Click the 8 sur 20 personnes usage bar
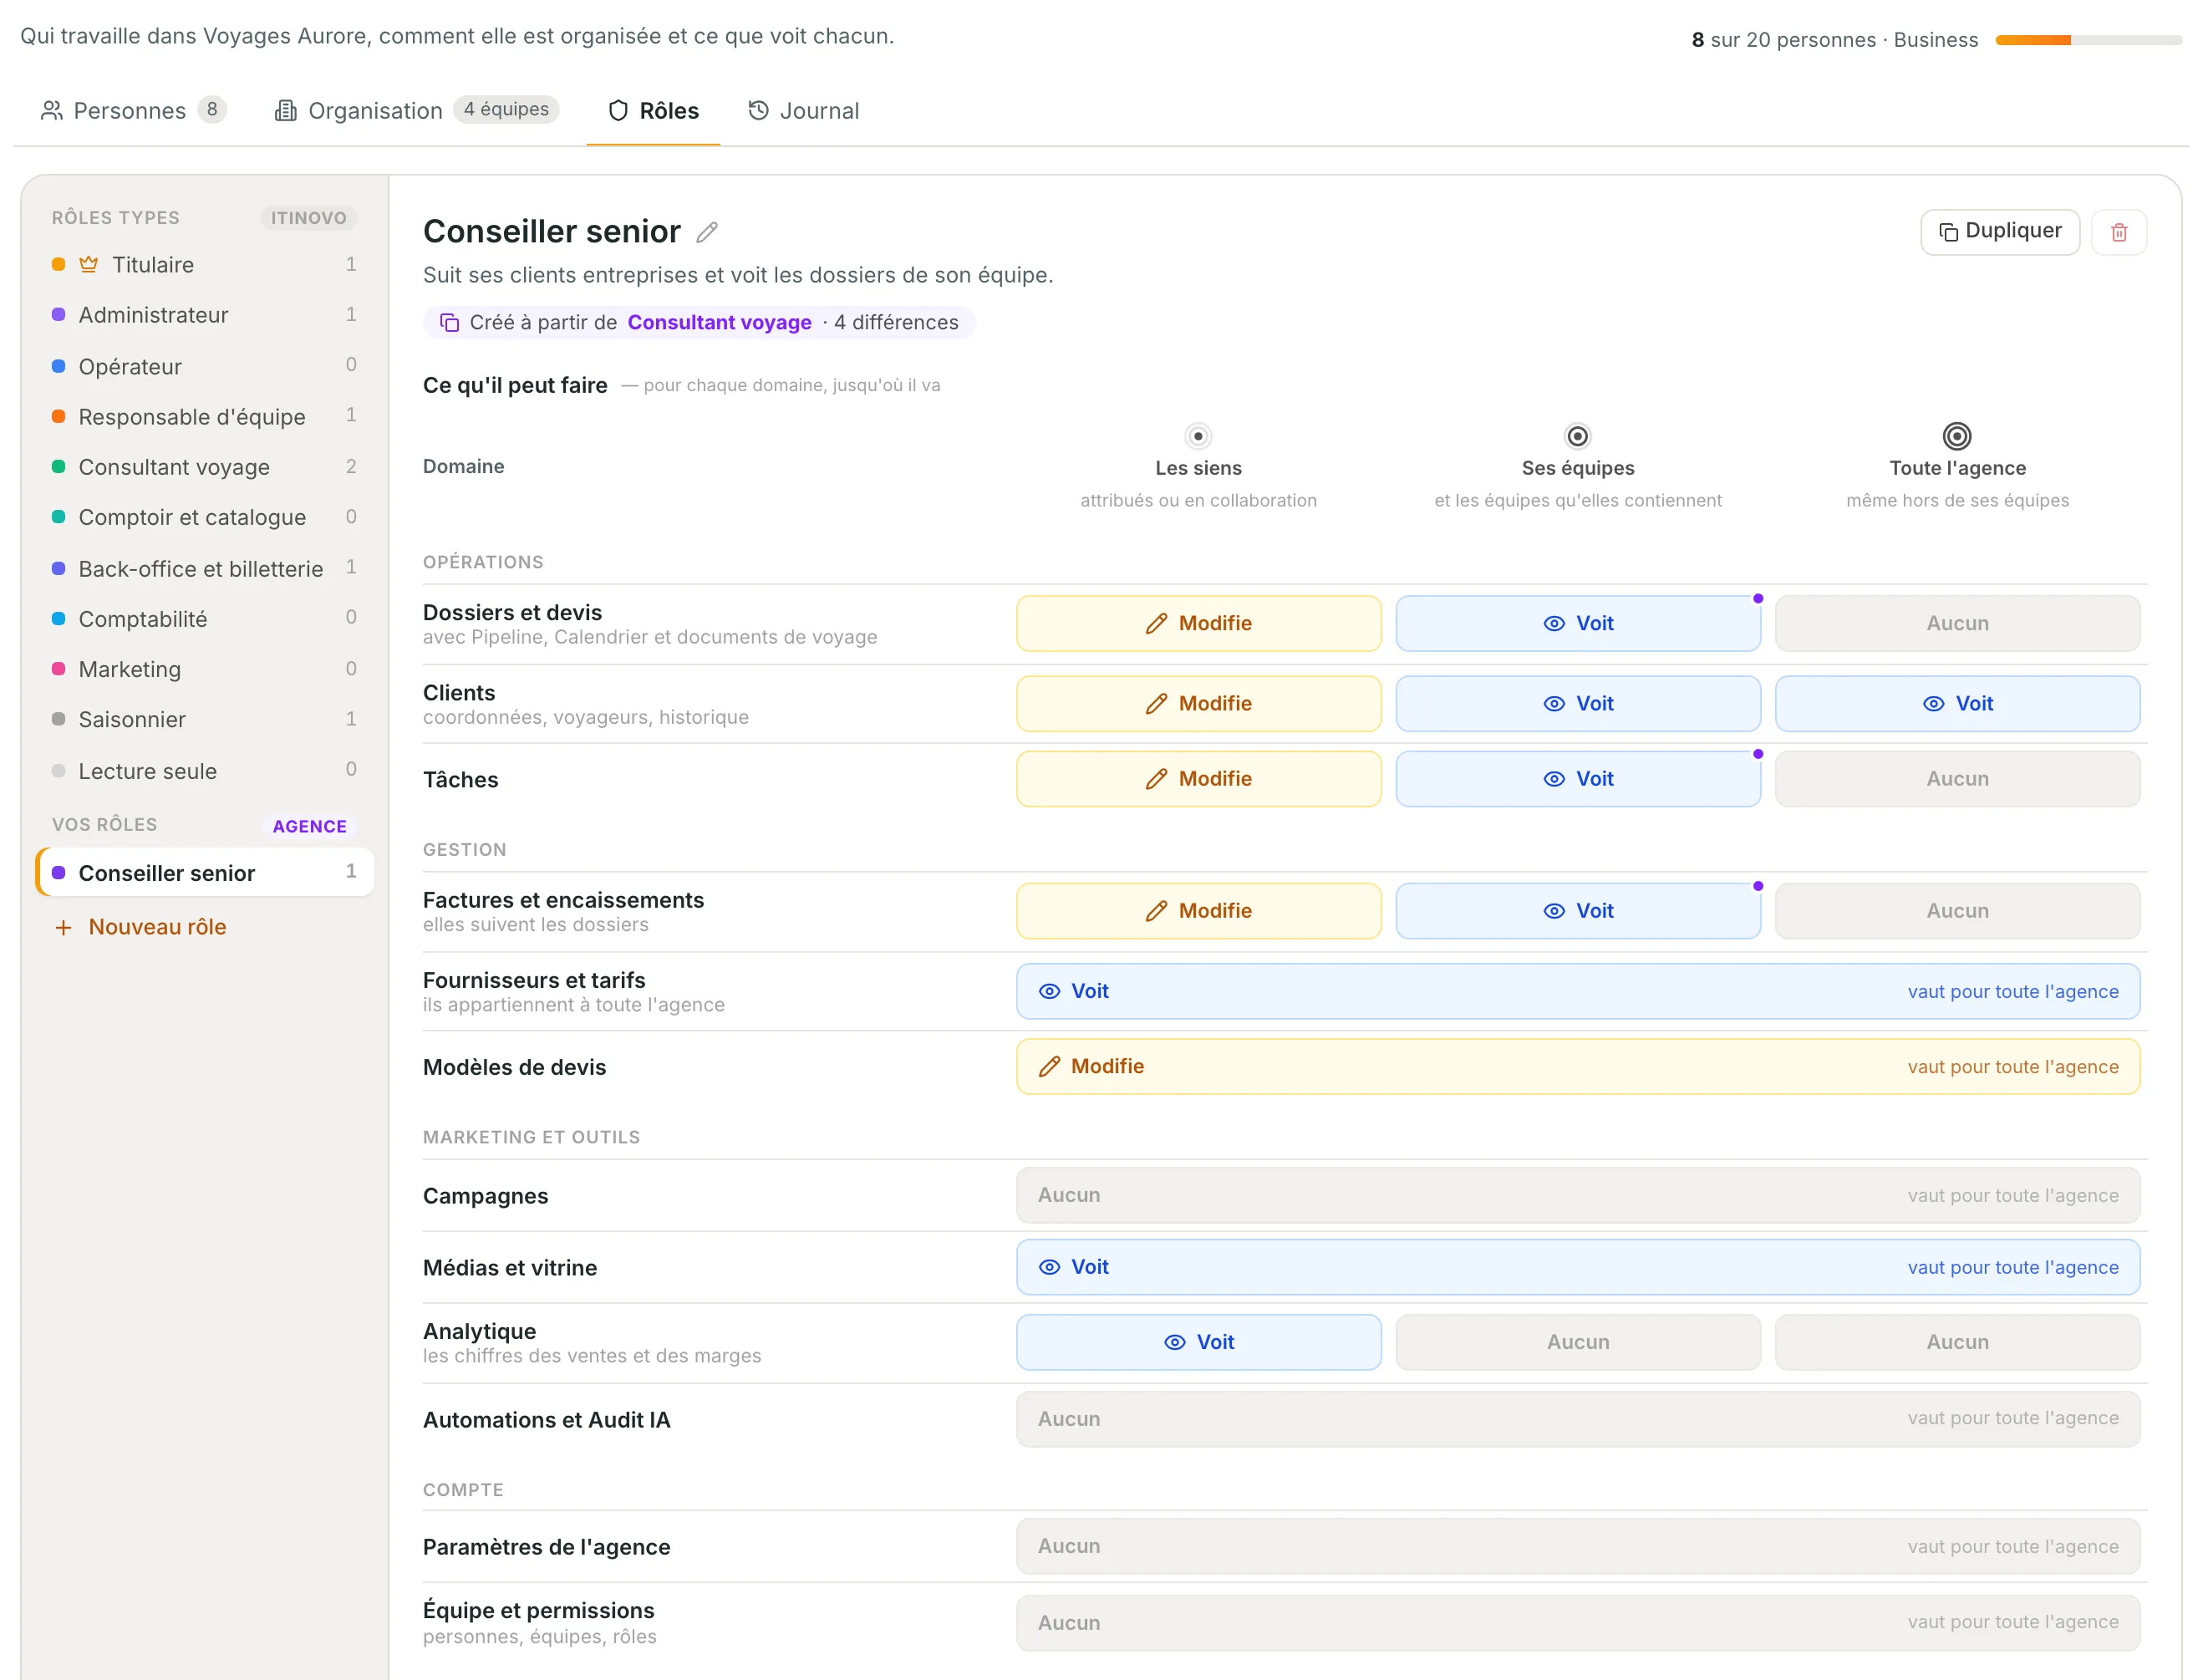This screenshot has width=2203, height=1680. (x=2088, y=40)
